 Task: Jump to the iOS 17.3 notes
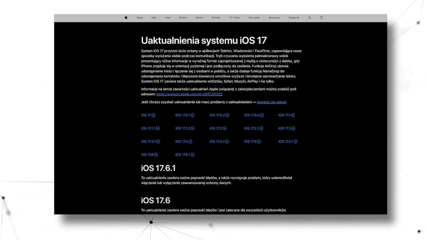click(x=287, y=128)
